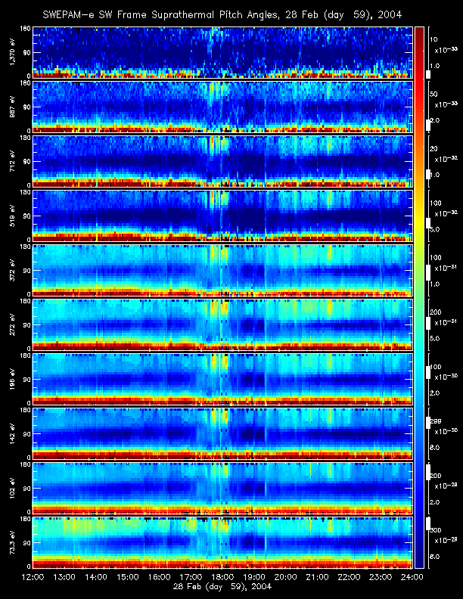Click the dark red top of the color bar
The width and height of the screenshot is (463, 599).
(x=419, y=30)
